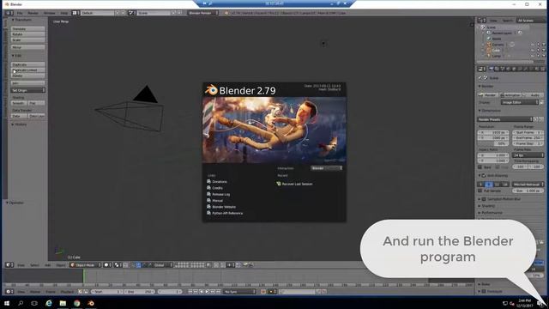Click the auto keyframe record button
The image size is (549, 309).
point(263,292)
